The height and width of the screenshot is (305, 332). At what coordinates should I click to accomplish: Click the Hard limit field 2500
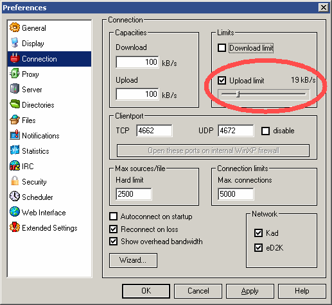pos(134,194)
